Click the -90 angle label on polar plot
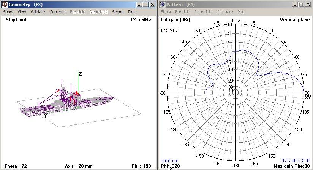The width and height of the screenshot is (313, 170). (x=163, y=93)
